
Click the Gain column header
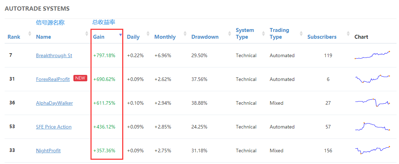99,37
